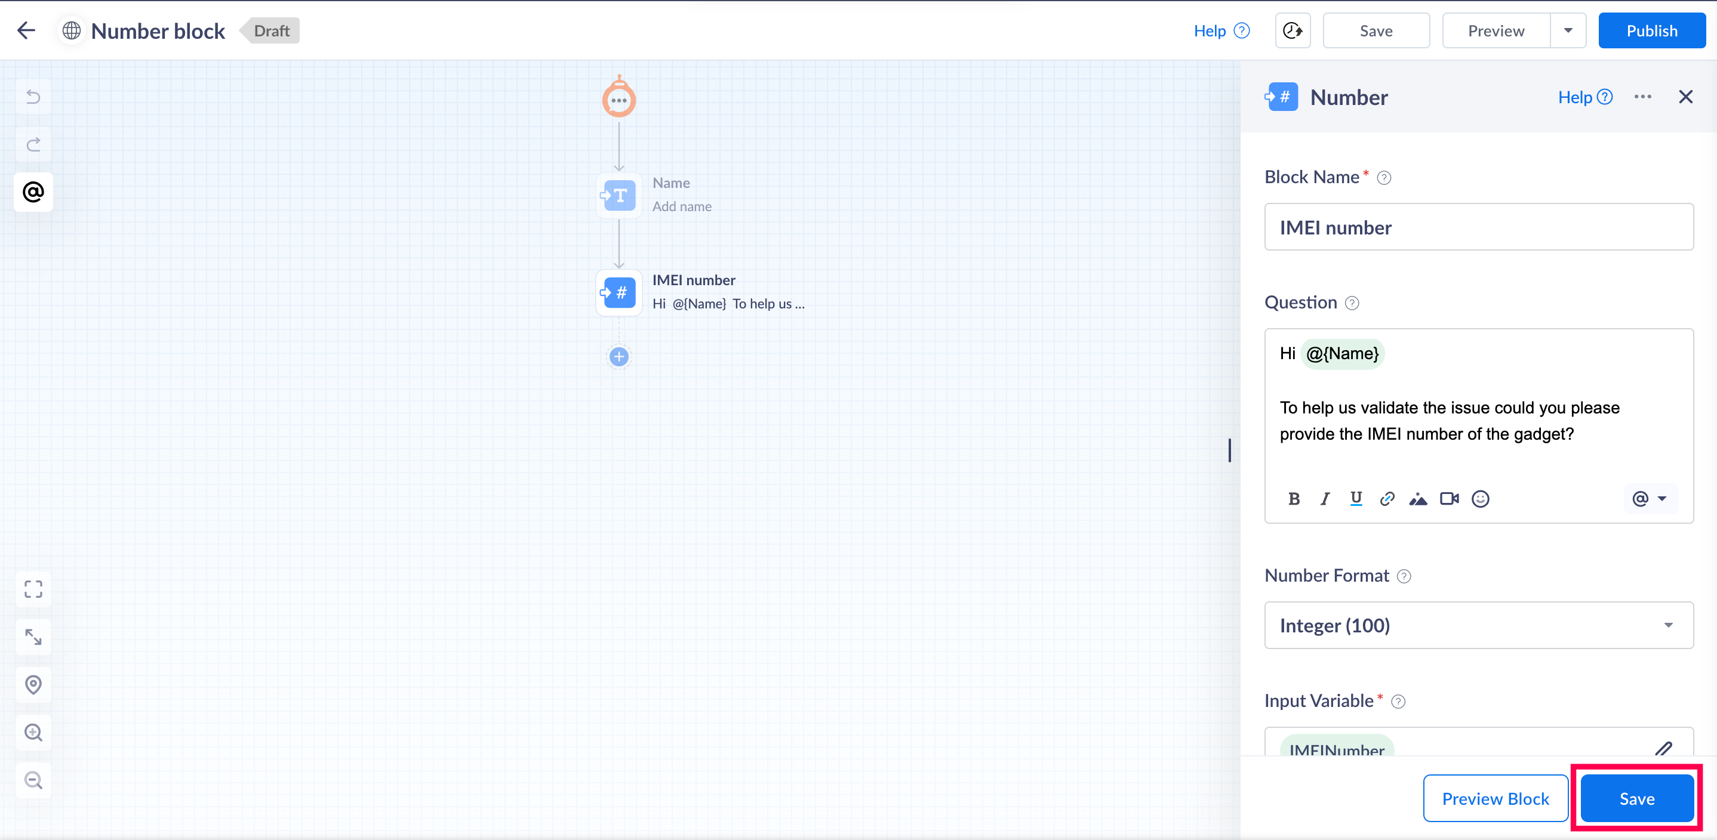The height and width of the screenshot is (840, 1717).
Task: Toggle underline formatting in question editor
Action: click(1356, 499)
